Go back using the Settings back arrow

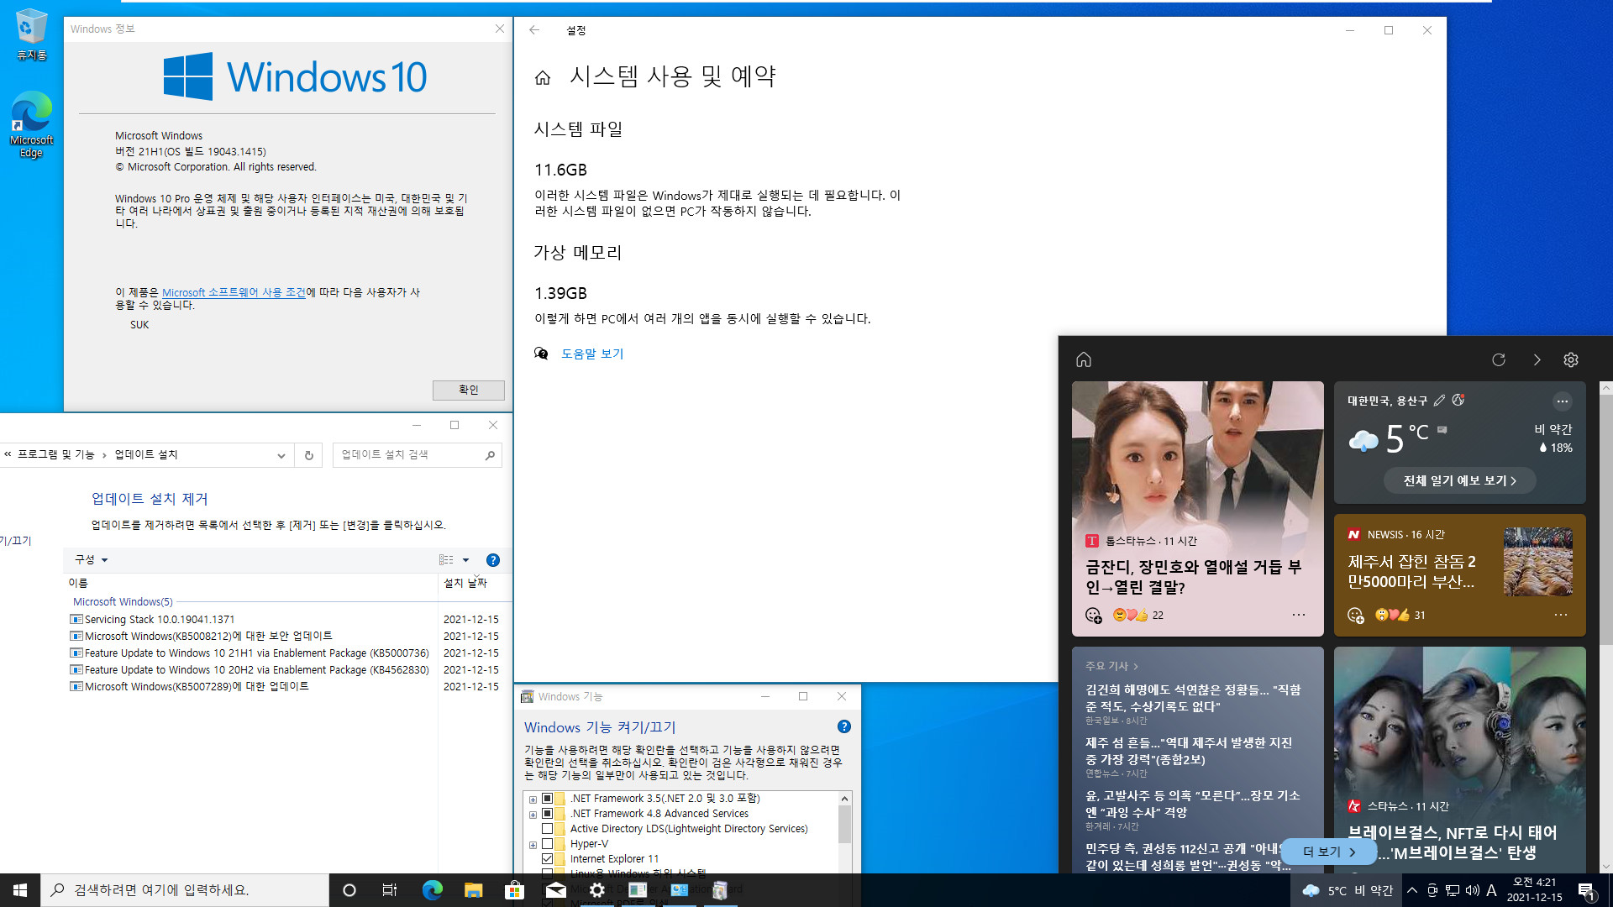click(534, 30)
